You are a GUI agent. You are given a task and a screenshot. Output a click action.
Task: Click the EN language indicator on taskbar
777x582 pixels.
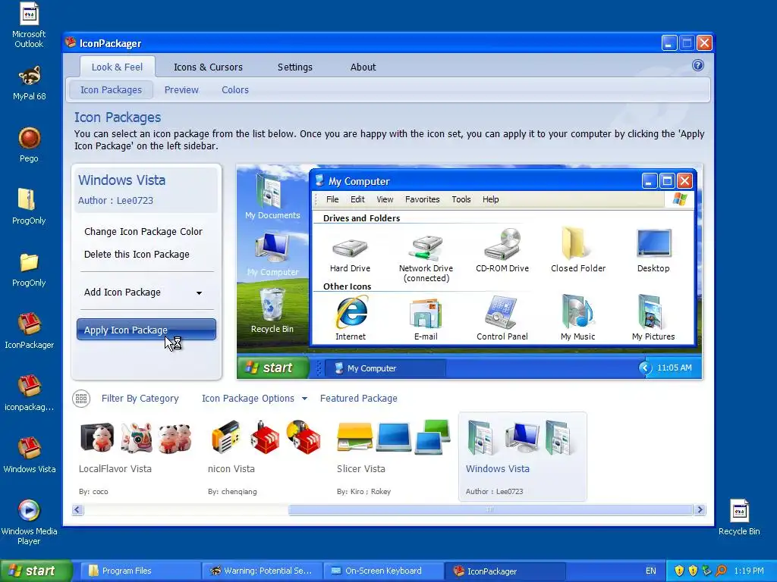pos(650,571)
